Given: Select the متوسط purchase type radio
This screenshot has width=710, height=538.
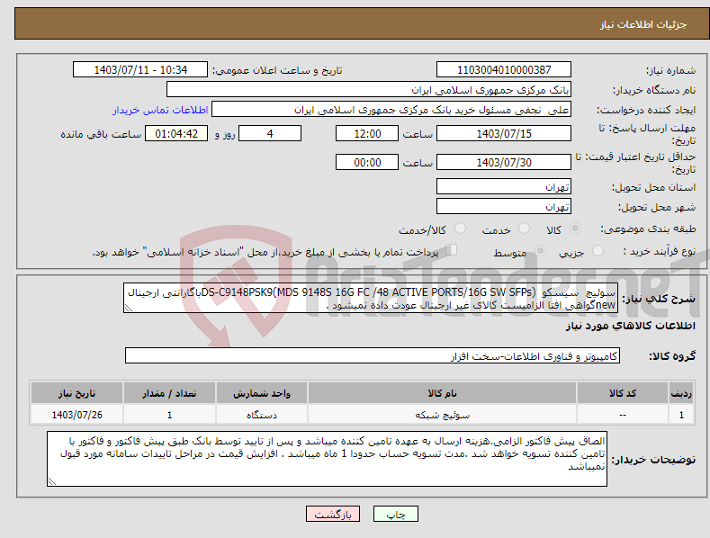Looking at the screenshot, I should coord(540,250).
